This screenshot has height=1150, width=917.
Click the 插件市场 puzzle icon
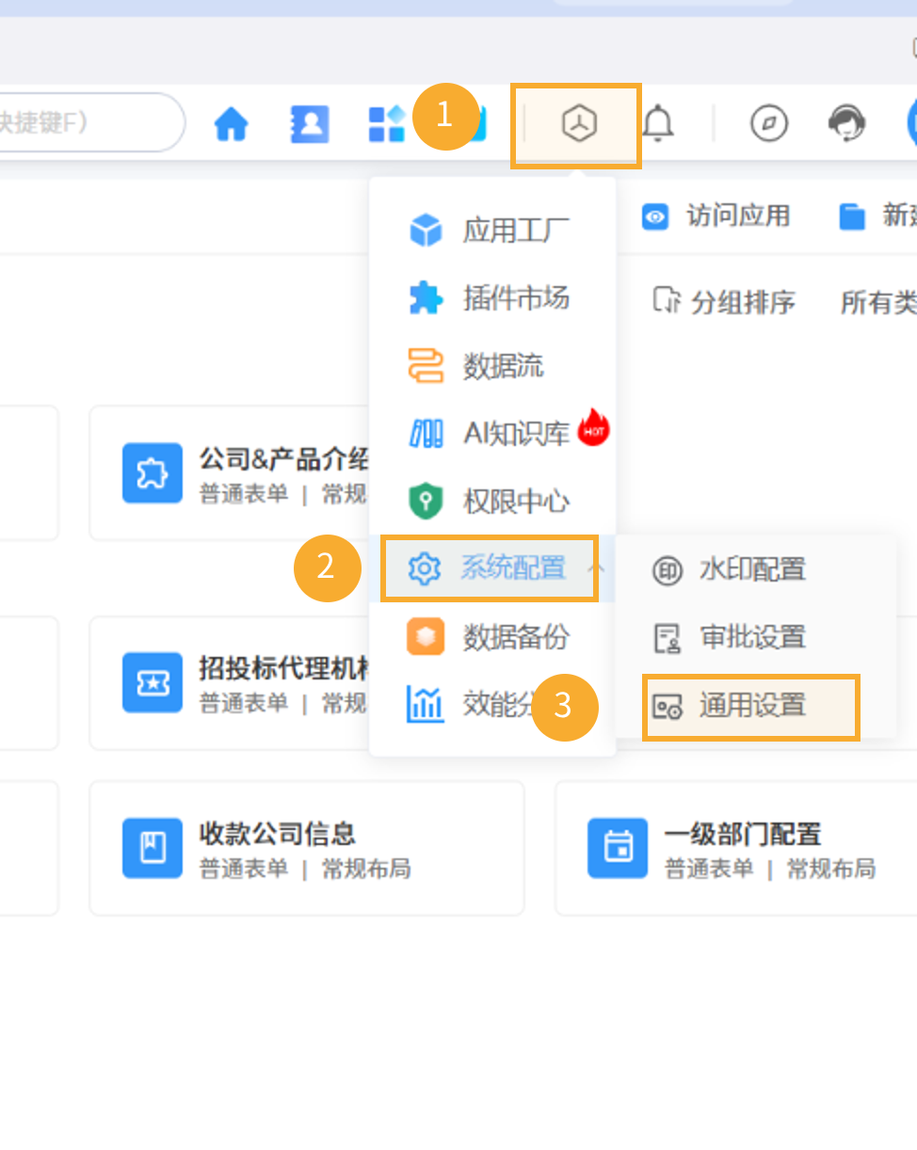click(426, 298)
